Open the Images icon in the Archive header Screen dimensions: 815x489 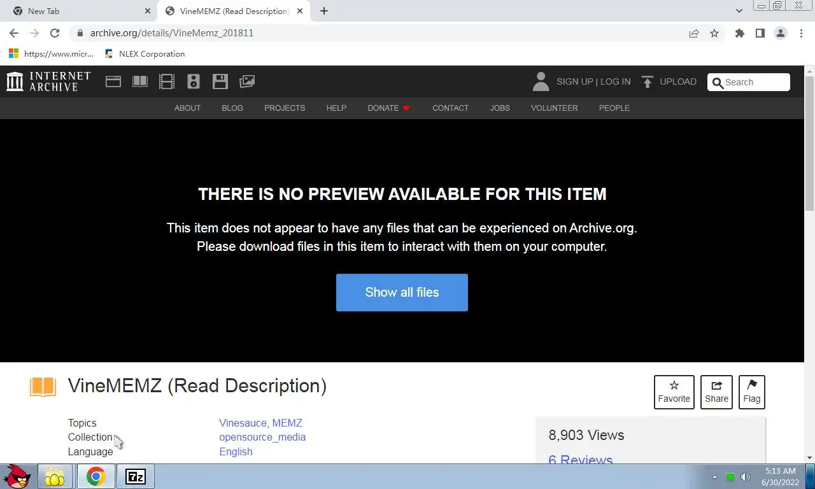point(247,81)
